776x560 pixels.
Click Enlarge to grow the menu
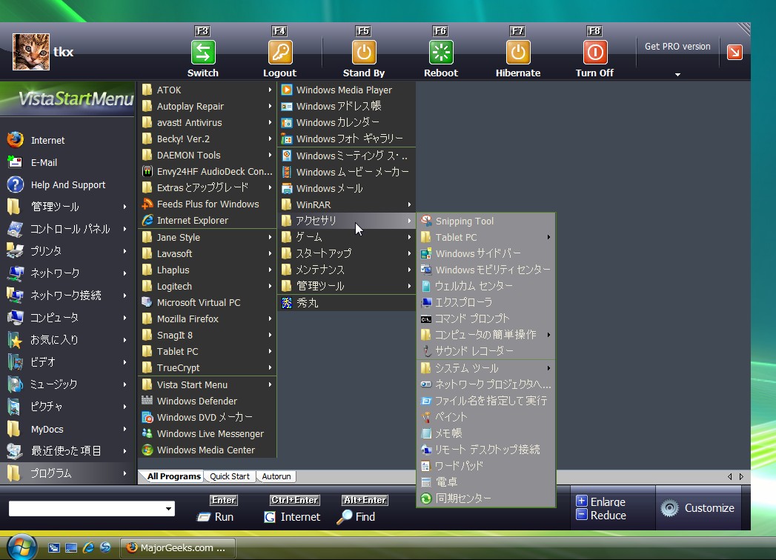tap(601, 501)
